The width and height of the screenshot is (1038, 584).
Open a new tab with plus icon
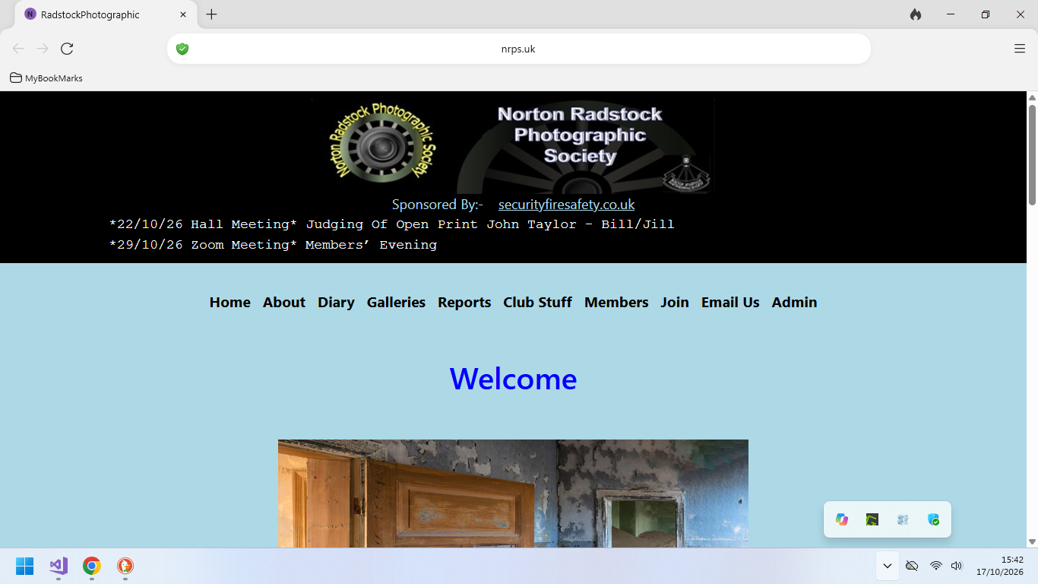(x=211, y=14)
